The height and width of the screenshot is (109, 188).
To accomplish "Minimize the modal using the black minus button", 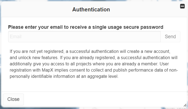I will (x=182, y=7).
